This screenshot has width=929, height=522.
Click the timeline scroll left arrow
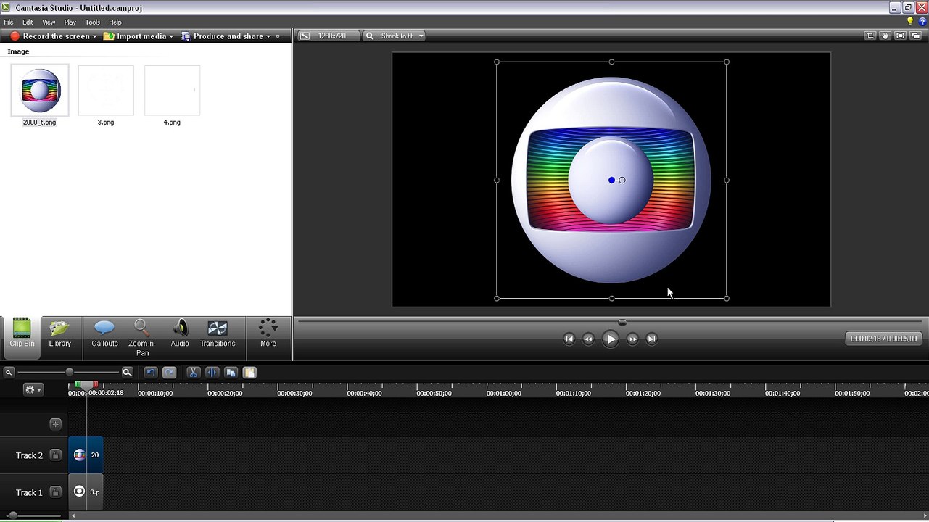pyautogui.click(x=72, y=515)
